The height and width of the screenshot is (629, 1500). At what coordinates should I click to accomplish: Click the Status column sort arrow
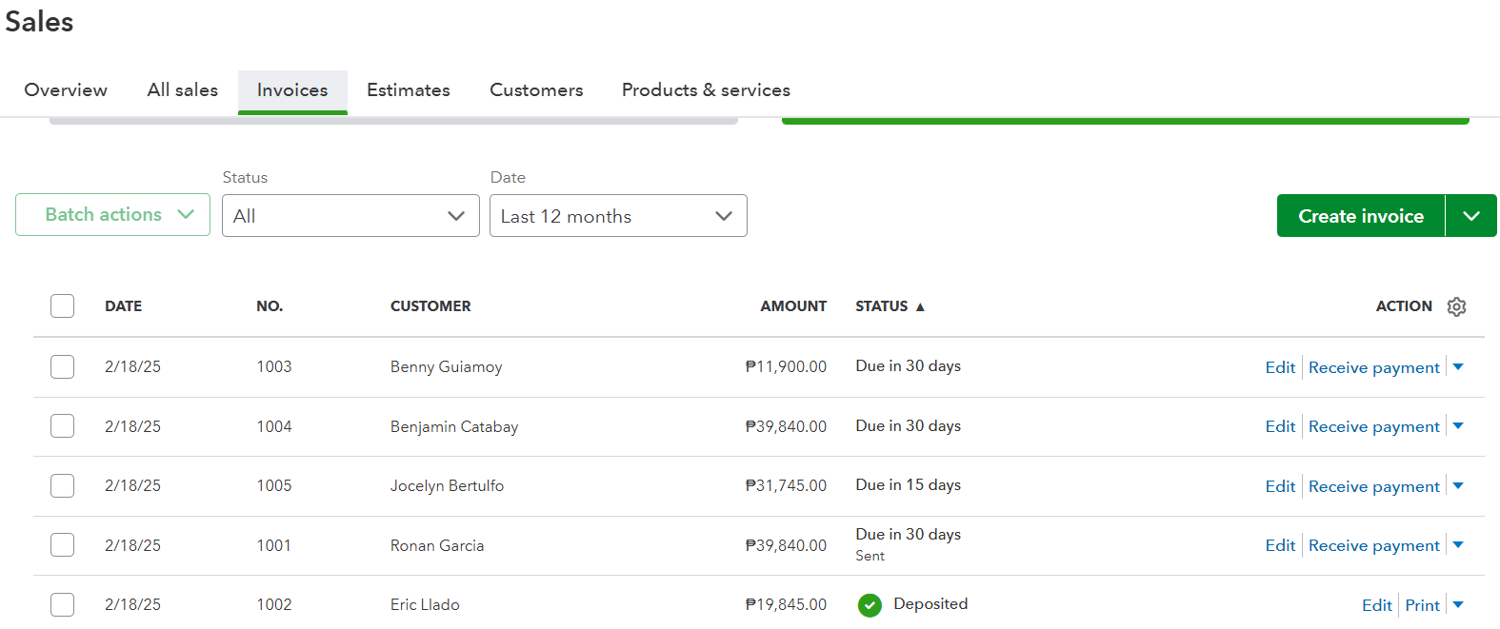(x=920, y=306)
